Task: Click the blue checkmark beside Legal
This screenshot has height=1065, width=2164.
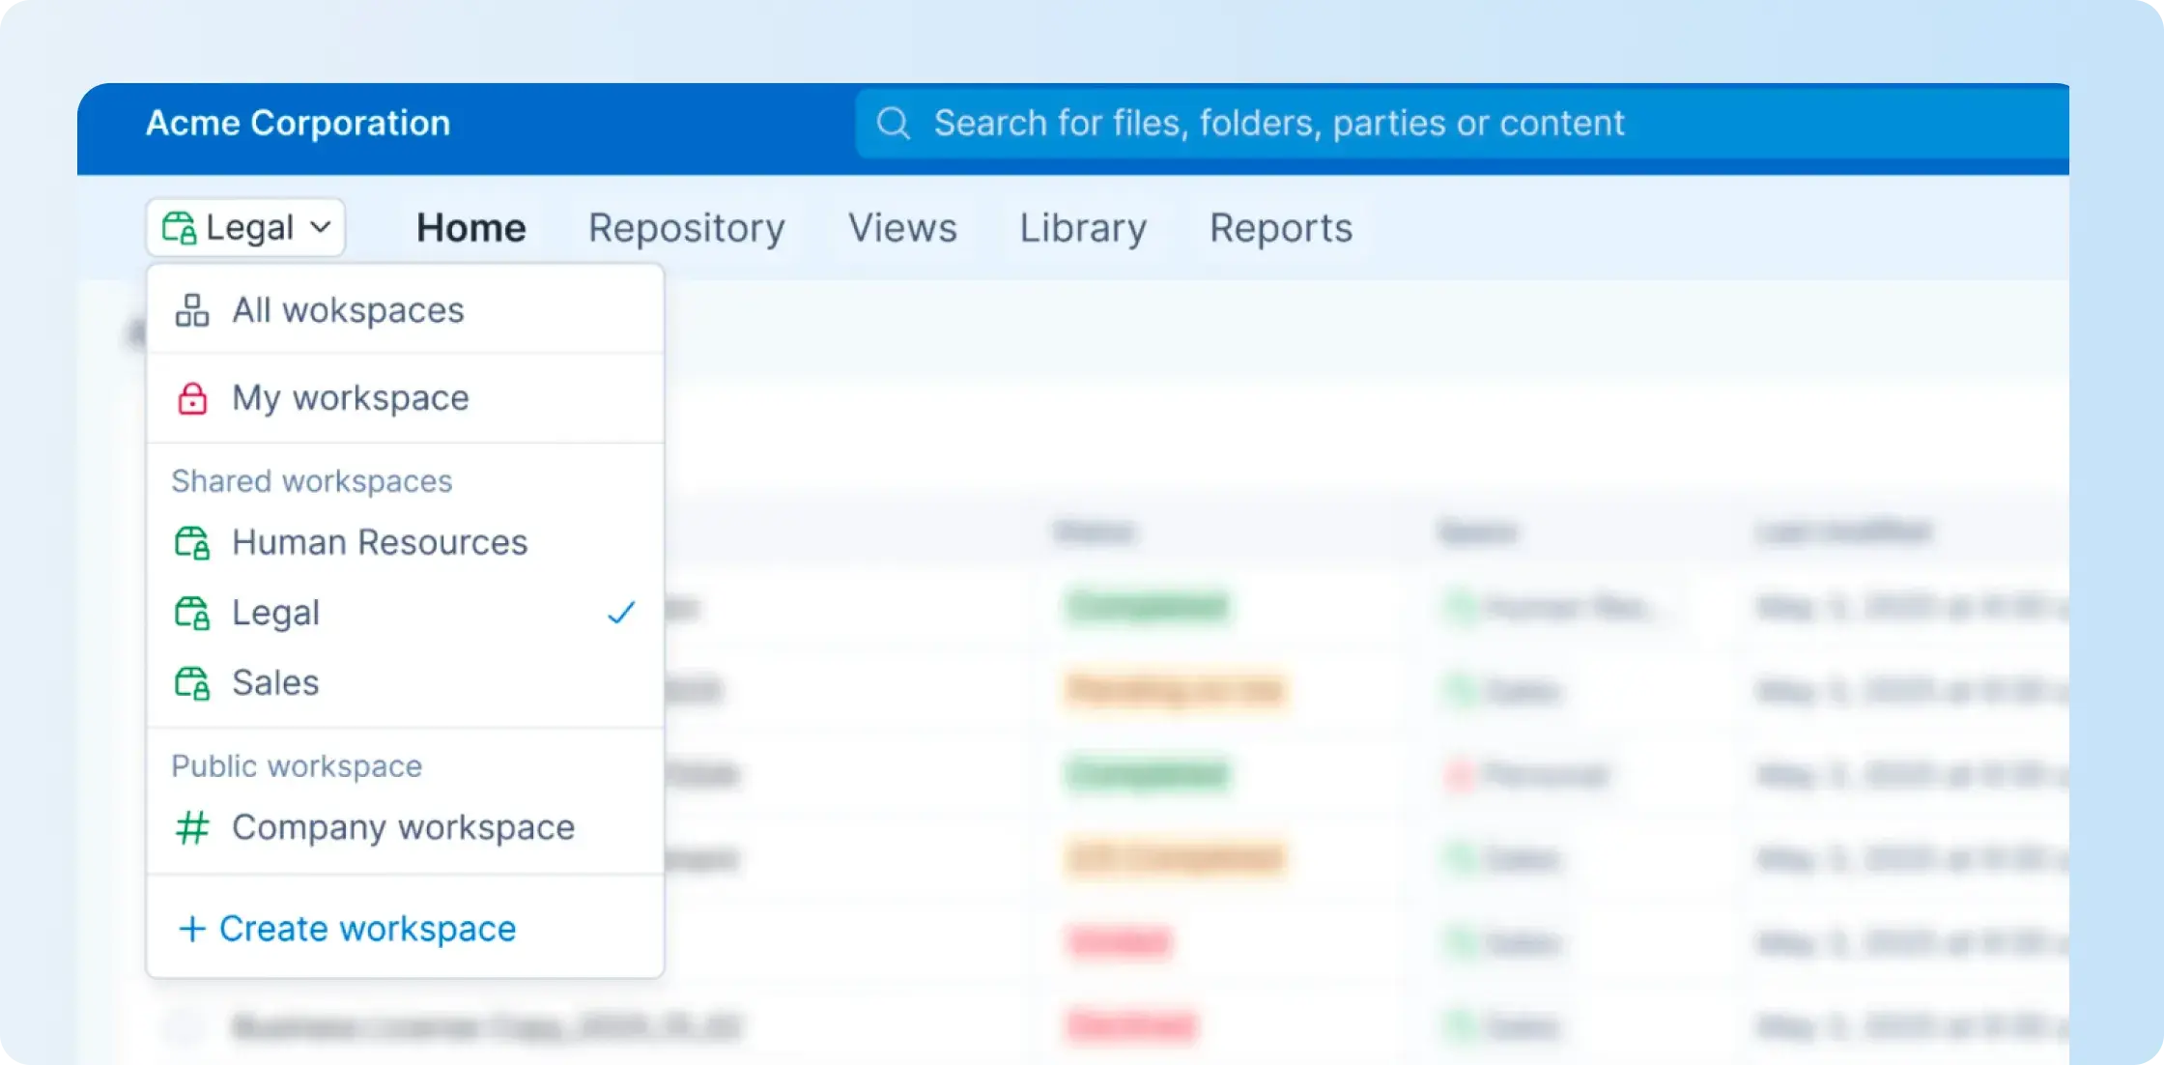Action: [x=621, y=613]
